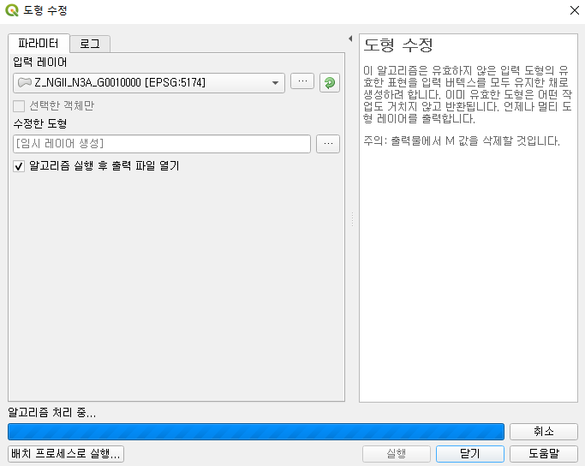Click the 닫기 button
This screenshot has height=466, width=585.
point(470,454)
